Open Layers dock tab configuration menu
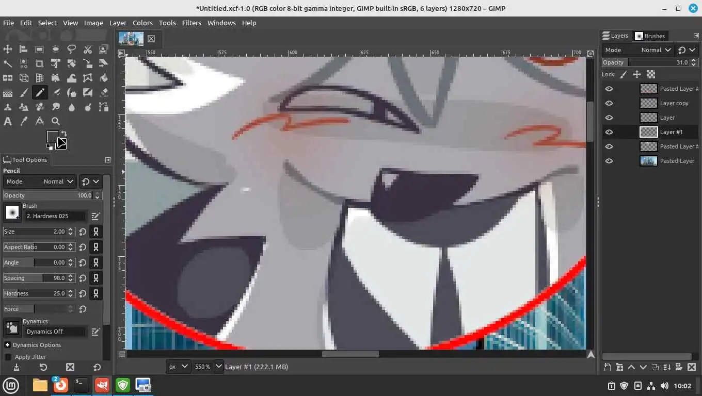Image resolution: width=702 pixels, height=396 pixels. 696,36
